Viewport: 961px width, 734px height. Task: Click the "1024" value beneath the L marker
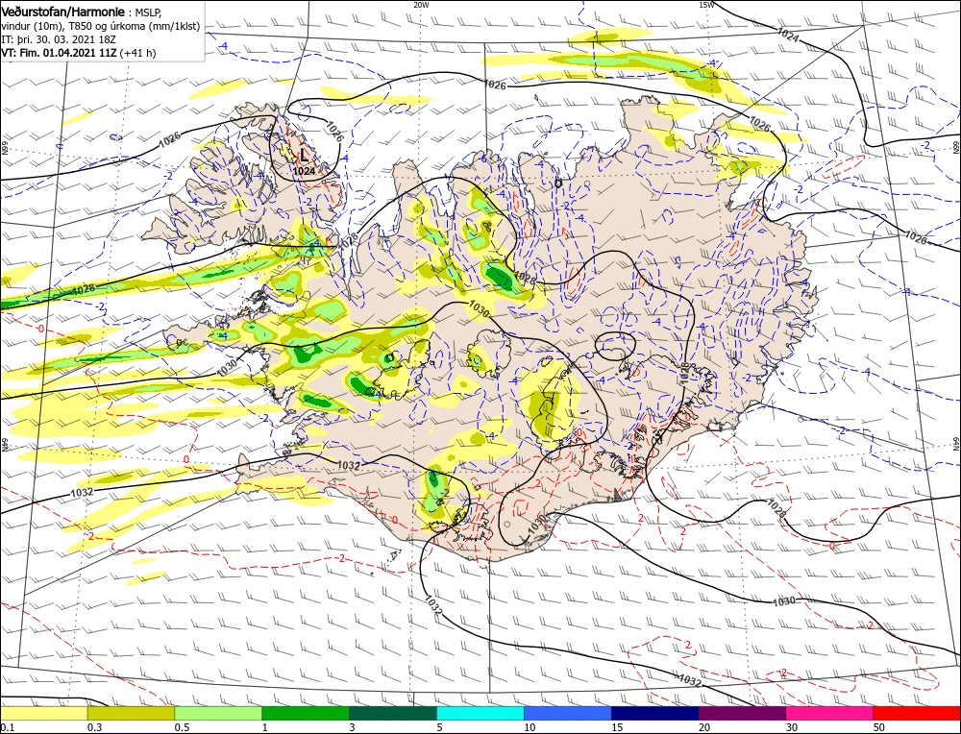[x=304, y=172]
